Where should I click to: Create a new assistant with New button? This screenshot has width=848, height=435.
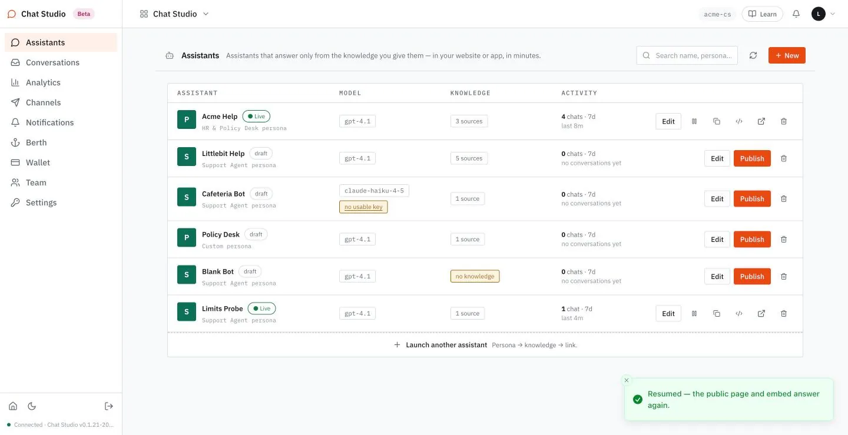pyautogui.click(x=787, y=55)
